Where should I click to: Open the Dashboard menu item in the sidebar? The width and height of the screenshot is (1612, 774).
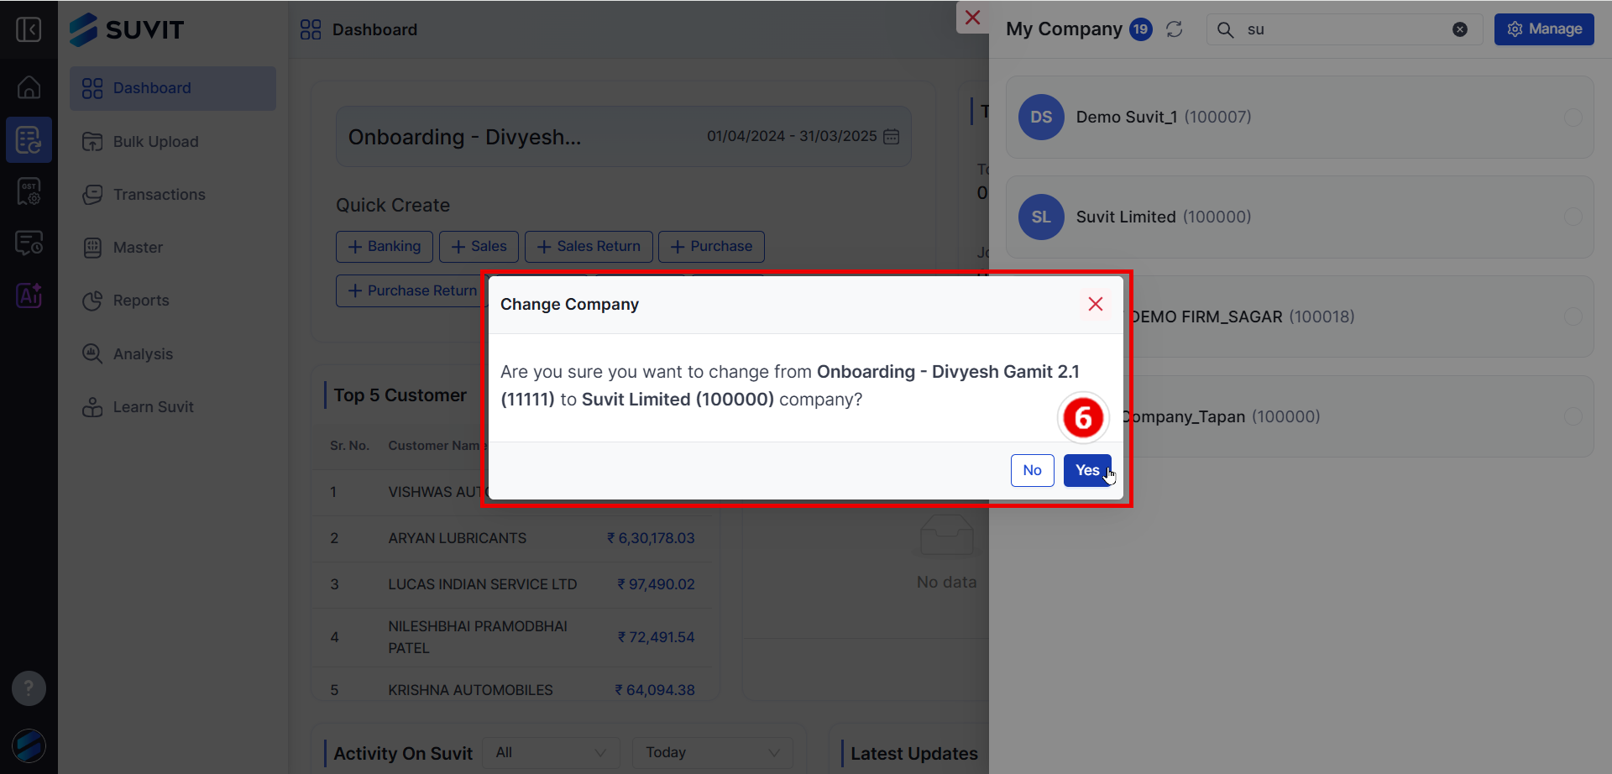pos(173,88)
